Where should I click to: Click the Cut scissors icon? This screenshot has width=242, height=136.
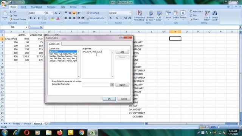11,12
